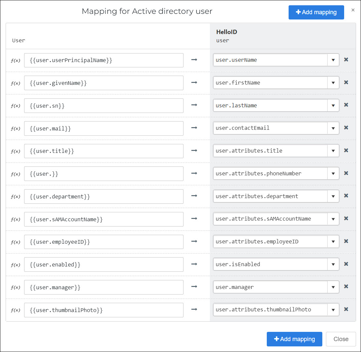Remove the thumbnailPhoto attribute mapping row

(x=346, y=309)
